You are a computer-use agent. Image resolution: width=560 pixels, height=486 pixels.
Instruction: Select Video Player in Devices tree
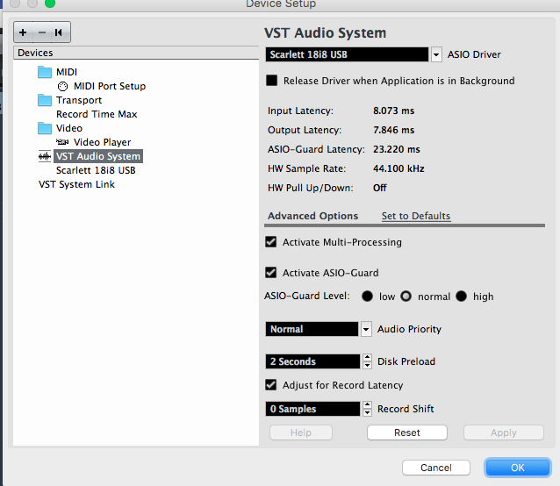pos(102,142)
